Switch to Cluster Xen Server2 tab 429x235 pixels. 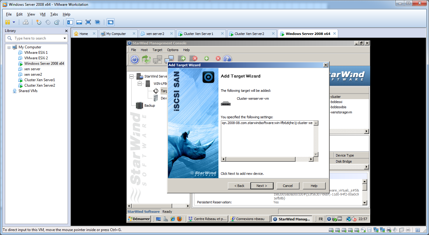(249, 34)
